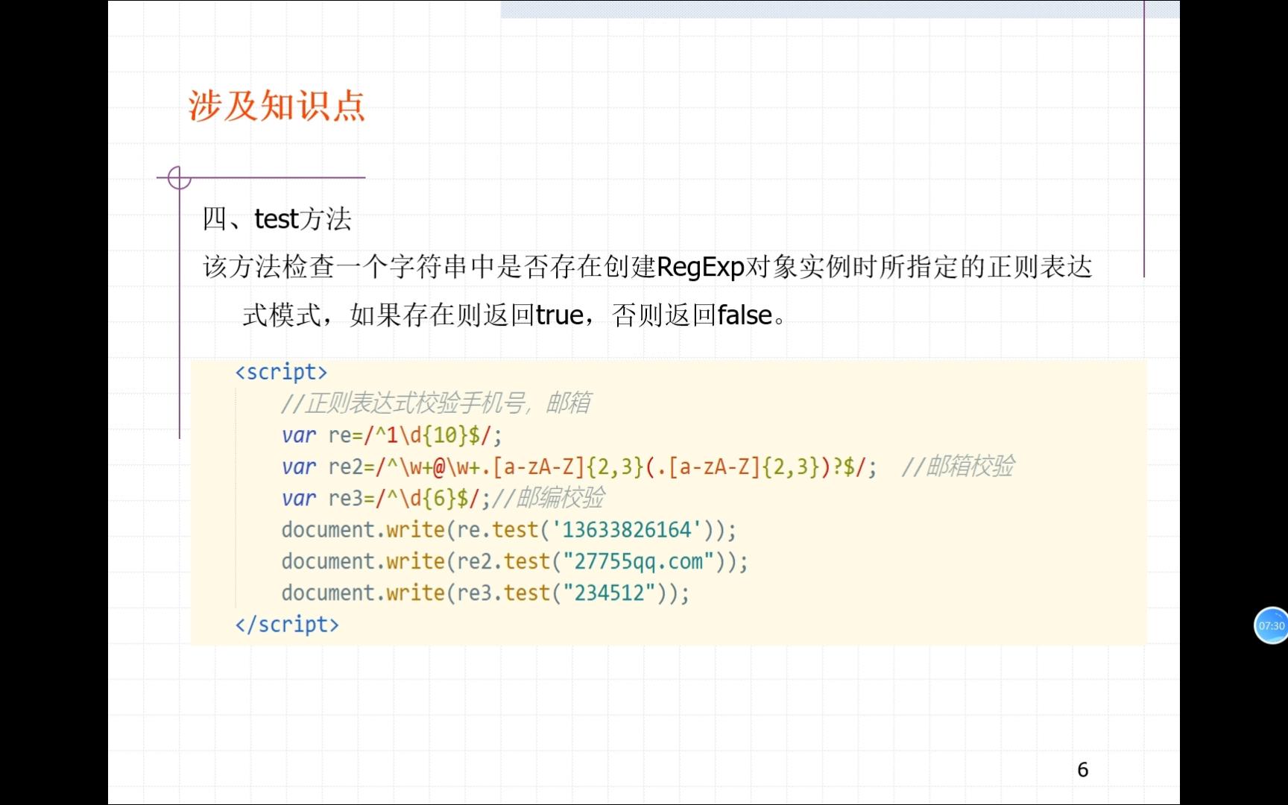Click the comment 正则表达式校验手机号, 邮箱
The image size is (1288, 805).
436,403
